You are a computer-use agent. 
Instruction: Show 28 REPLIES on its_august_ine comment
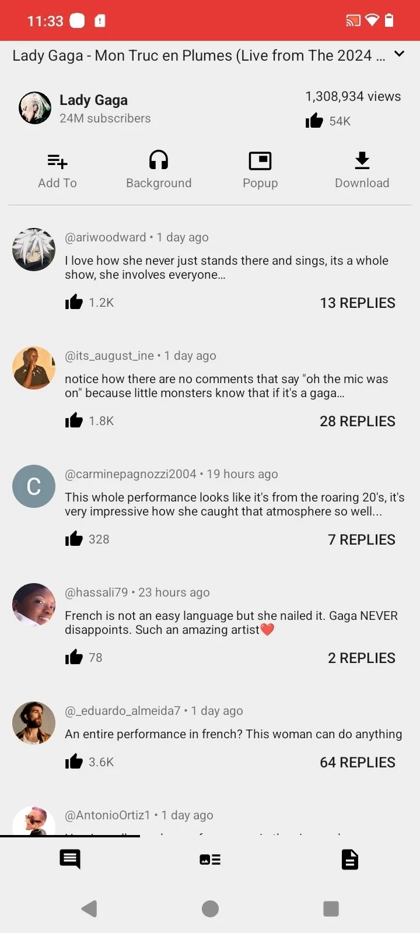coord(357,421)
